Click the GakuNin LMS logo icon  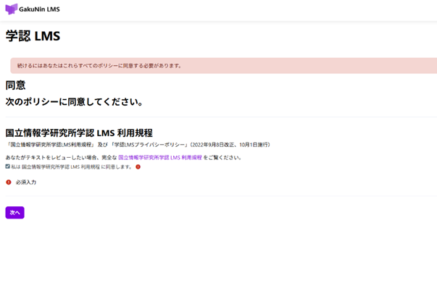click(11, 9)
